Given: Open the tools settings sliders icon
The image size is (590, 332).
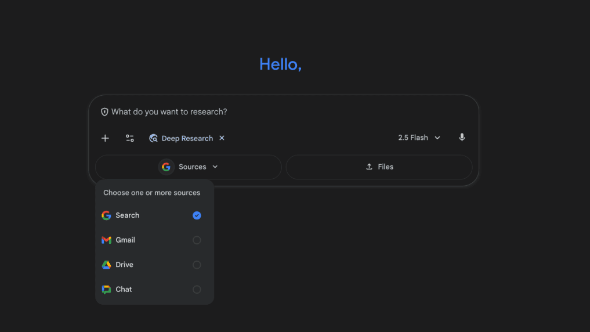Looking at the screenshot, I should click(130, 138).
